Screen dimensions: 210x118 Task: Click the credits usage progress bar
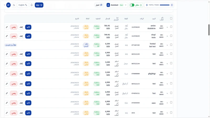(x=165, y=5)
